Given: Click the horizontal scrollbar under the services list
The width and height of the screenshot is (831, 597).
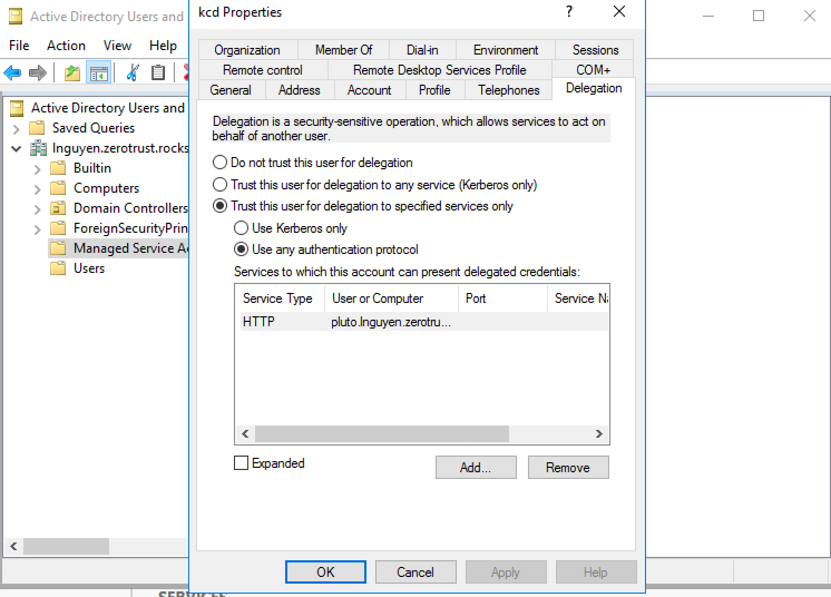Looking at the screenshot, I should pos(384,434).
